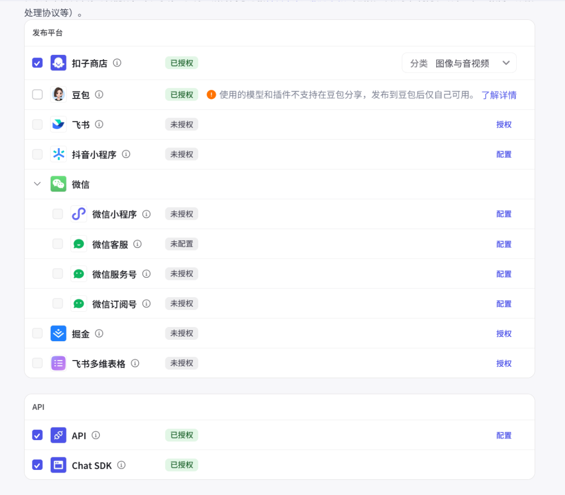Click the 飞书 platform icon
The width and height of the screenshot is (565, 495).
(58, 125)
